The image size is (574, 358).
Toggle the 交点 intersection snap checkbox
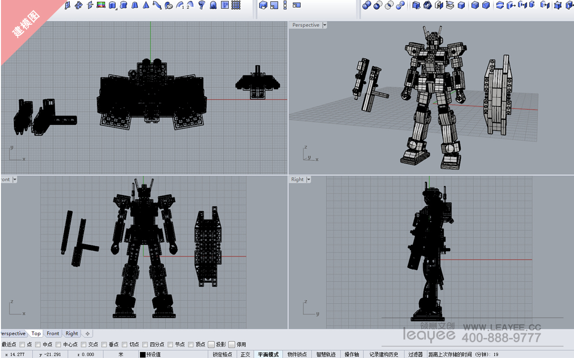[x=84, y=345]
